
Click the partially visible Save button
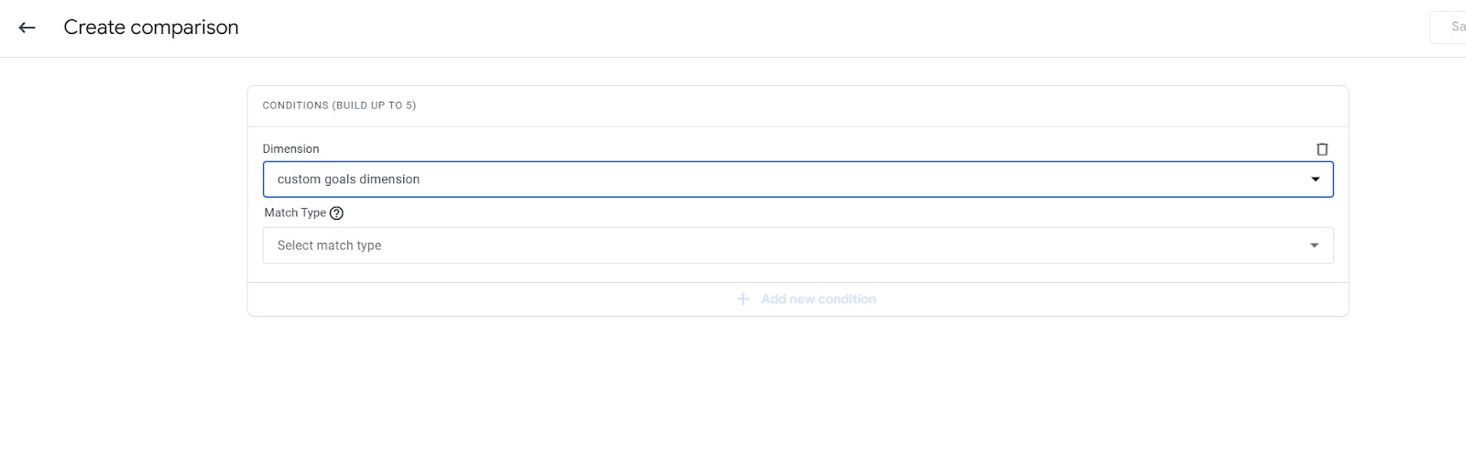[x=1449, y=27]
